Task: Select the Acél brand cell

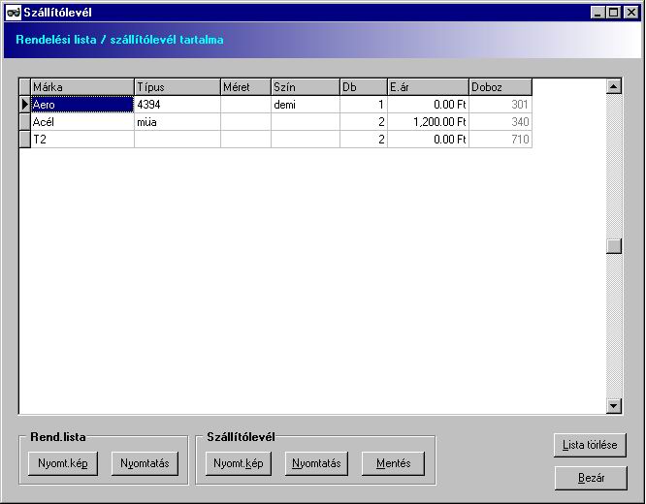Action: point(82,122)
